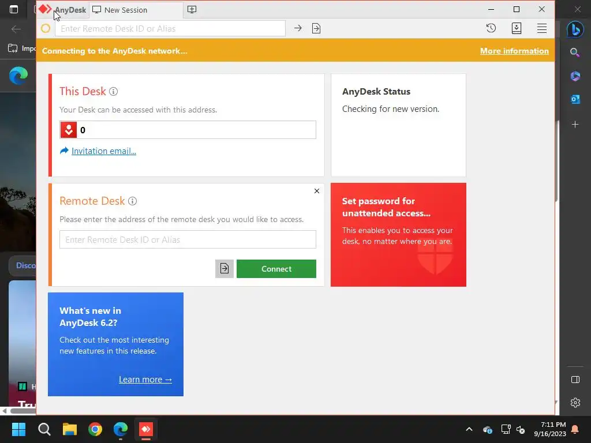Open the session history clock icon
This screenshot has width=591, height=443.
point(491,28)
